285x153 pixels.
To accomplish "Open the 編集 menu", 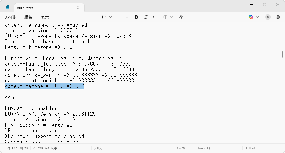I will pyautogui.click(x=28, y=17).
